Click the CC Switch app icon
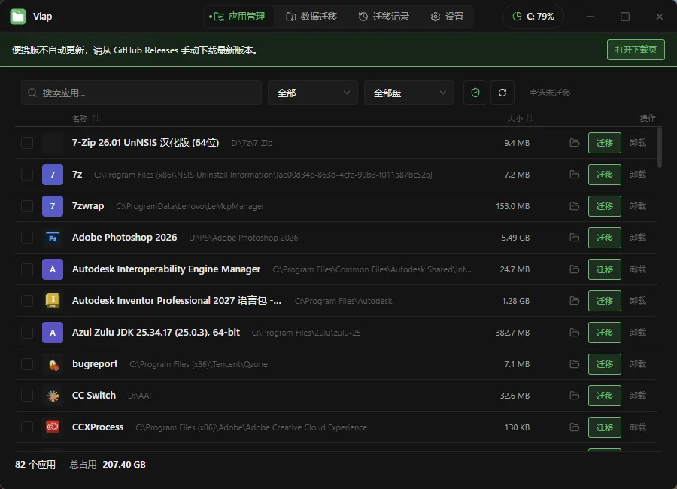Viewport: 677px width, 489px height. (53, 396)
